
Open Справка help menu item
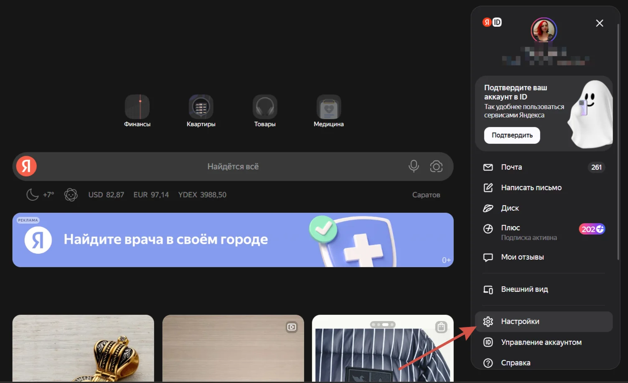pos(544,363)
